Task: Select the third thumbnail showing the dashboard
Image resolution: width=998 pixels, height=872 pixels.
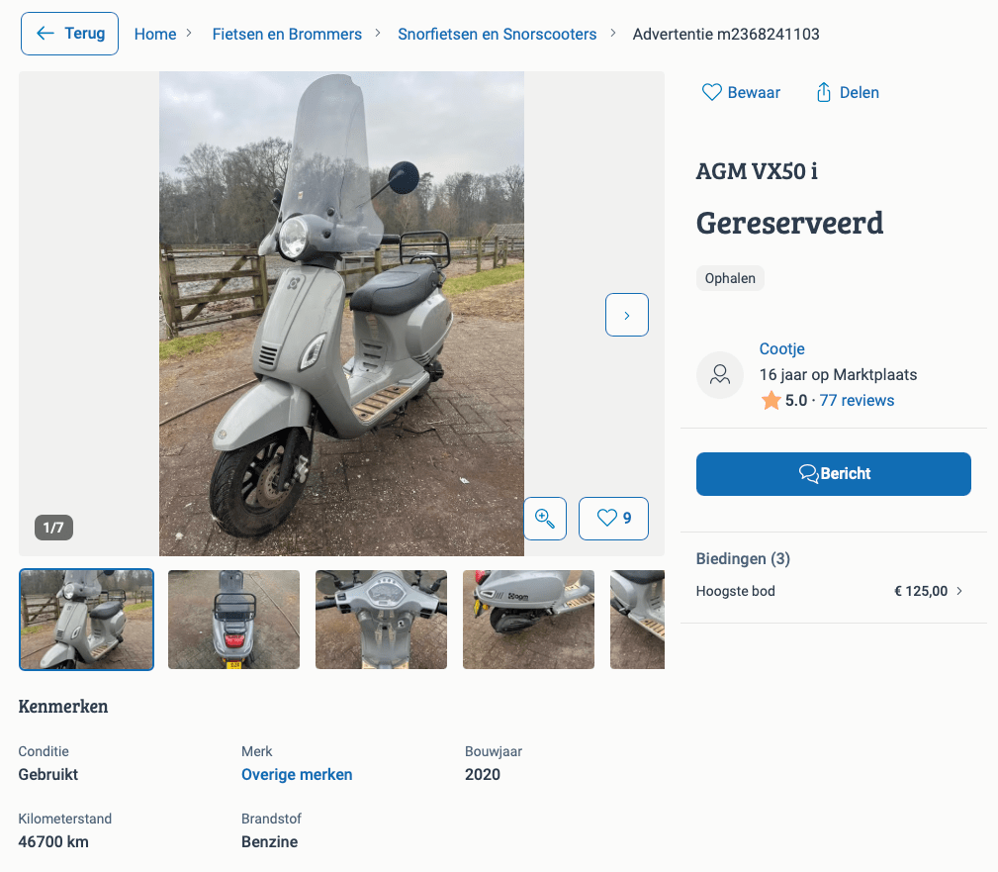Action: pyautogui.click(x=381, y=620)
